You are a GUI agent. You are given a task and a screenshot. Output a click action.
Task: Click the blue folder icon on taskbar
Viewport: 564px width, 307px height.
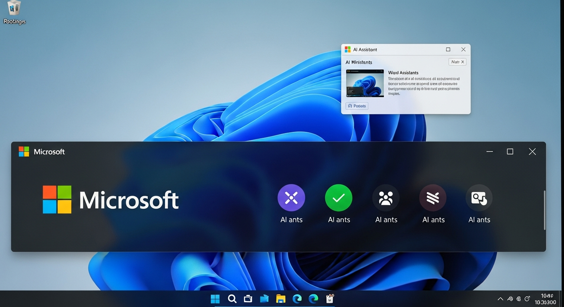tap(264, 299)
